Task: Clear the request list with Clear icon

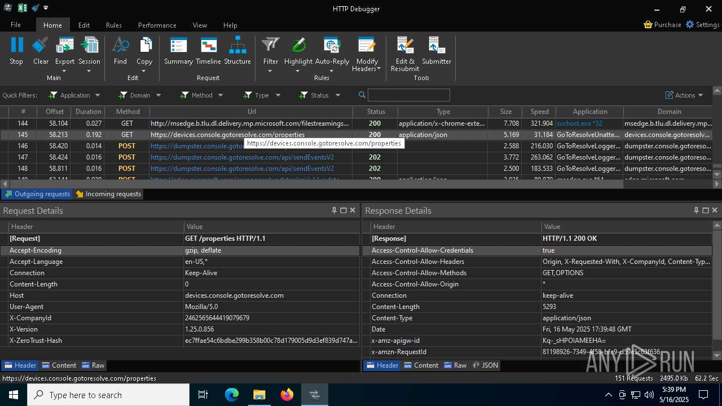Action: (41, 45)
